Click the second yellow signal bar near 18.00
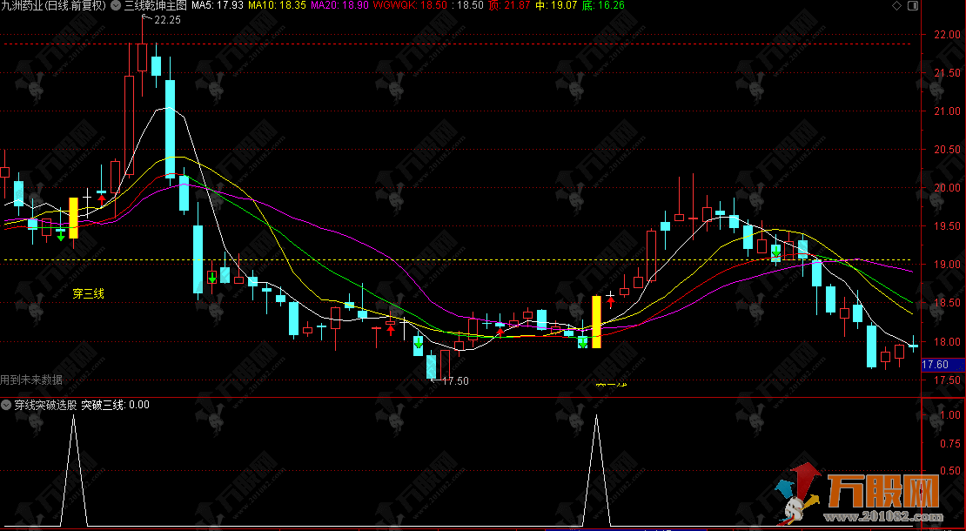The width and height of the screenshot is (966, 531). coord(596,322)
